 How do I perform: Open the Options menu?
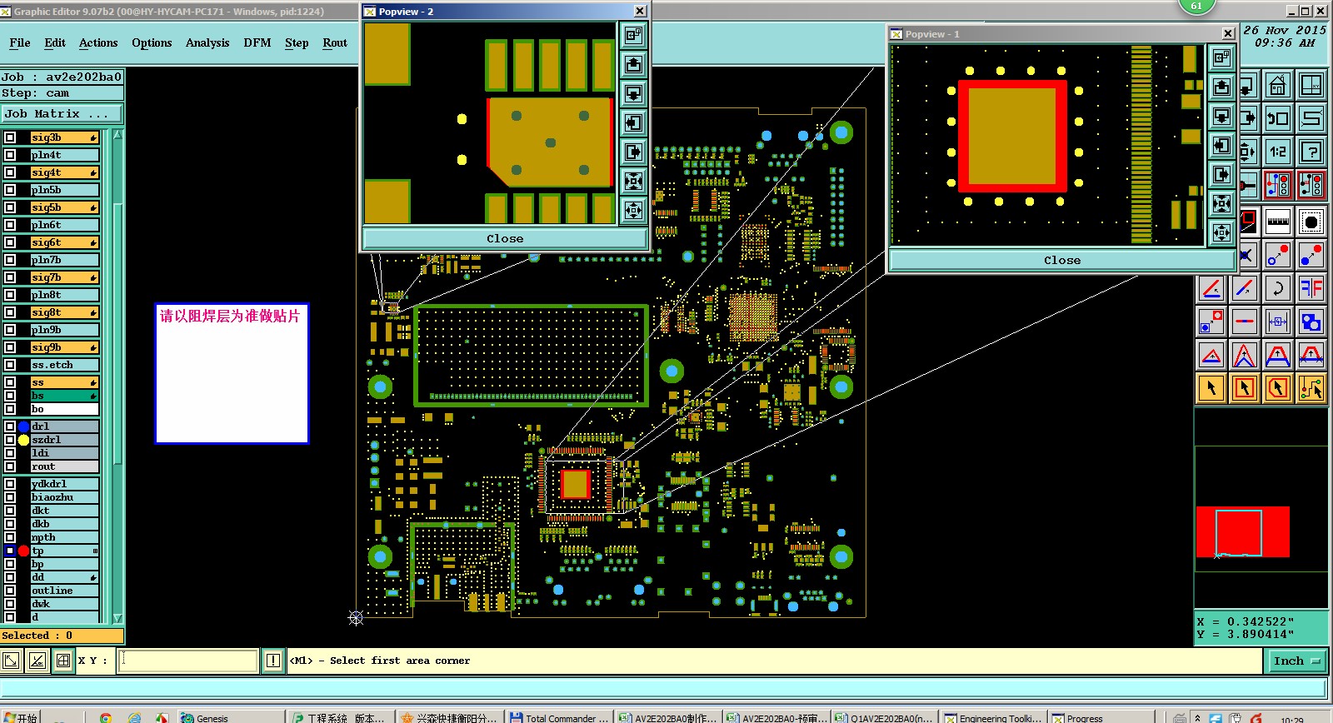[152, 42]
